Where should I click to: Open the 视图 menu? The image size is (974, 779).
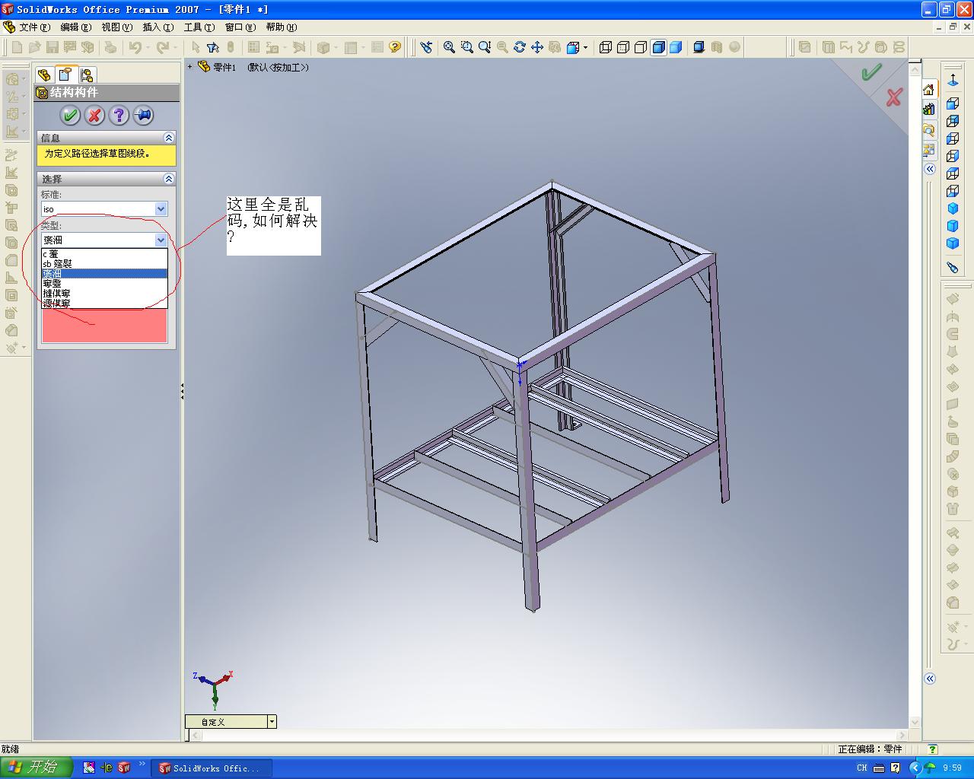click(116, 27)
